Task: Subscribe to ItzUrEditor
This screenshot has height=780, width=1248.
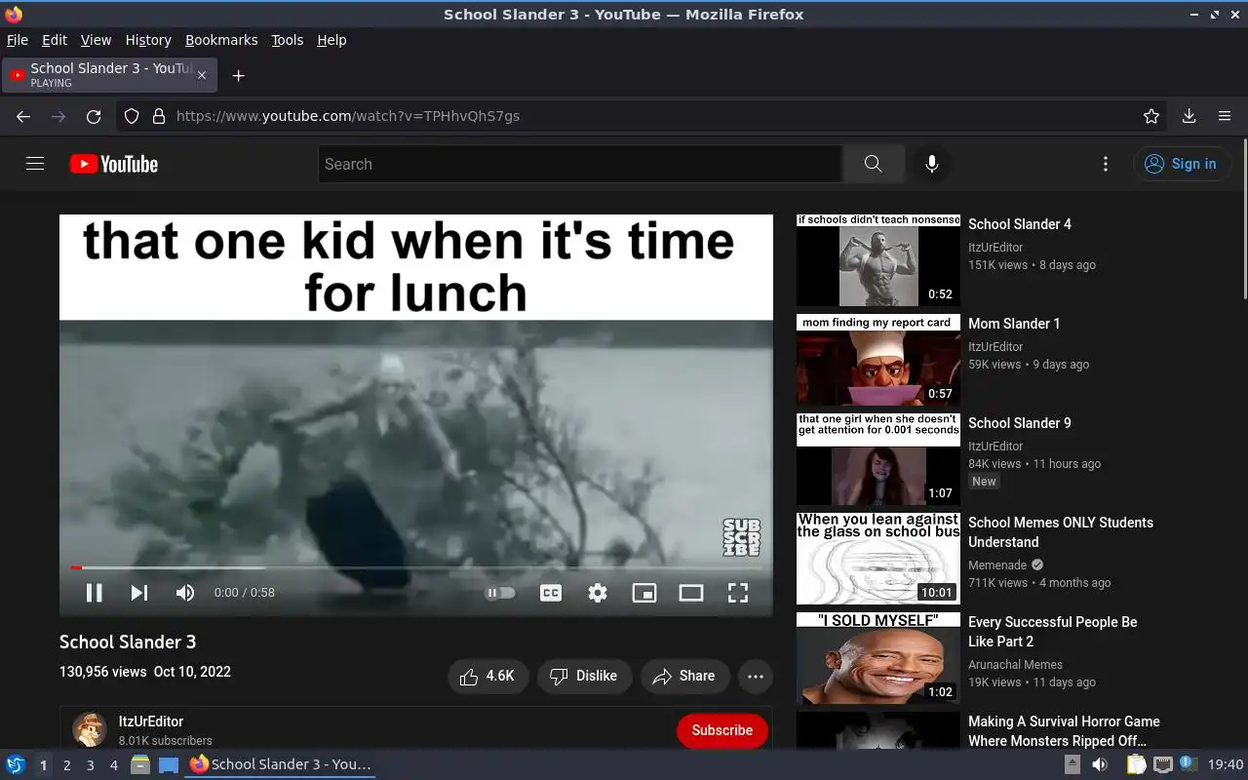Action: tap(722, 730)
